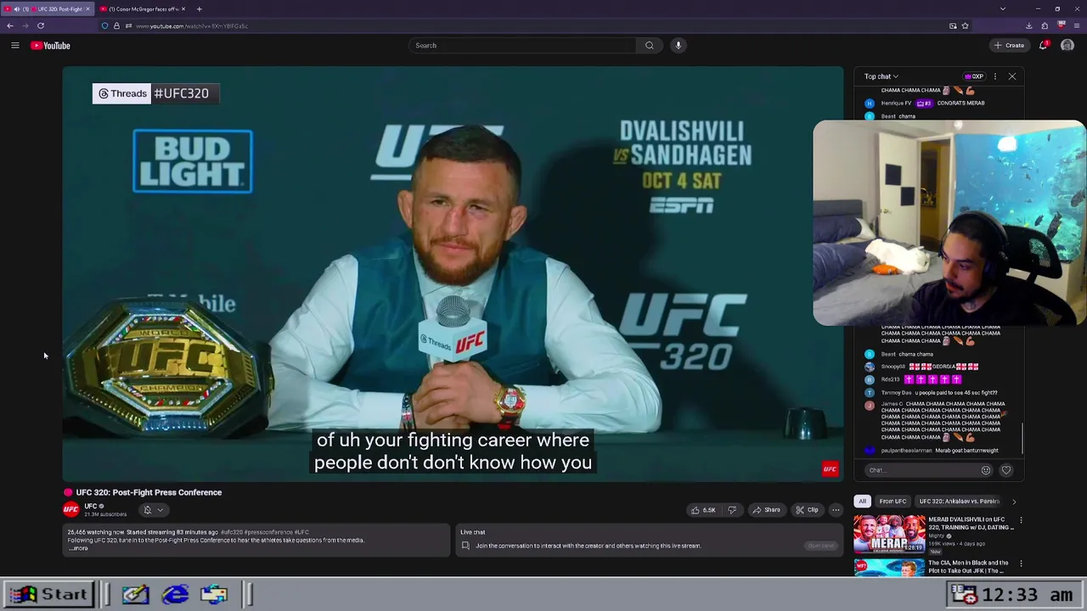The height and width of the screenshot is (611, 1087).
Task: Reload the page with the refresh icon
Action: (40, 25)
